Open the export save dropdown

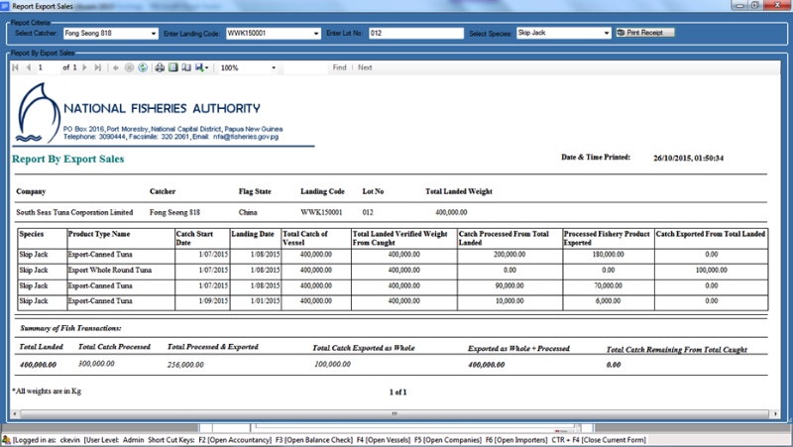tap(202, 67)
